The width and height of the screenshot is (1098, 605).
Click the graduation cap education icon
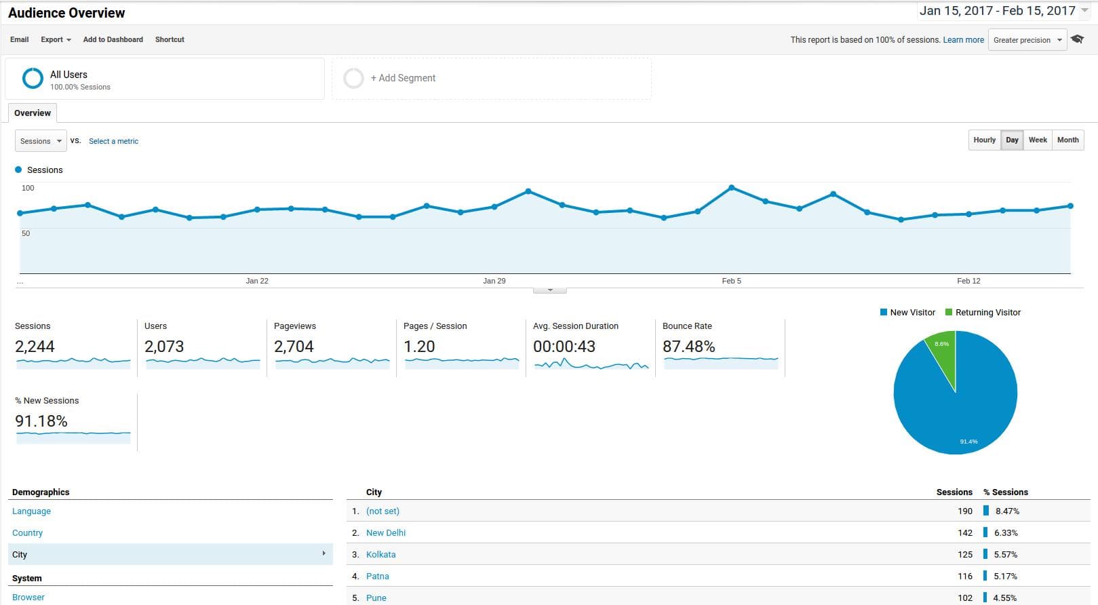click(1077, 39)
